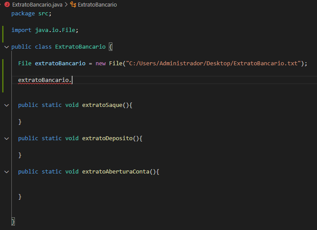The width and height of the screenshot is (317, 230).
Task: Click the File type in field declaration
Action: coord(24,64)
